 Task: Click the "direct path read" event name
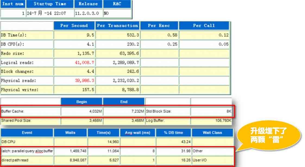click(x=15, y=160)
